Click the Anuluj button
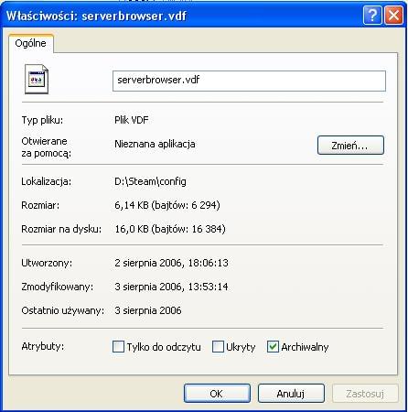This screenshot has height=412, width=408. coord(291,394)
